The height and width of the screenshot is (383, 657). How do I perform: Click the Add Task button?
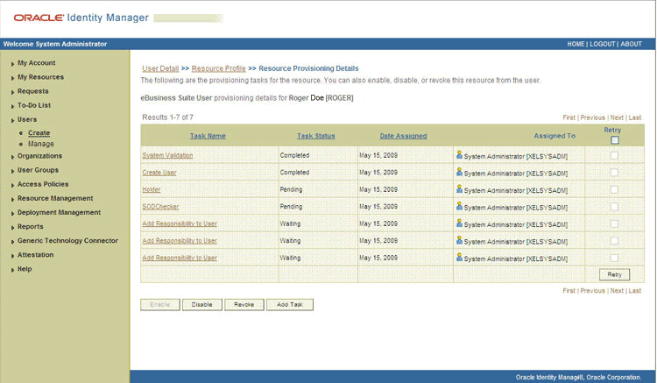[290, 305]
